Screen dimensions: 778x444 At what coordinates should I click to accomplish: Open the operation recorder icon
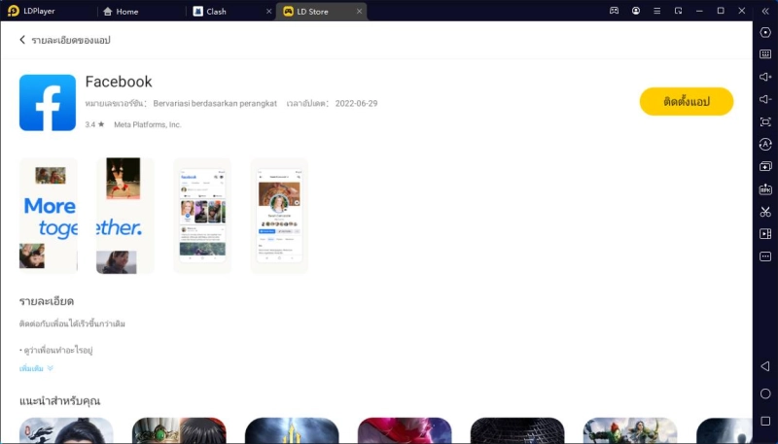pos(765,144)
